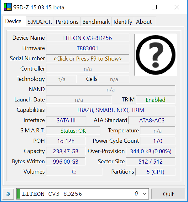Image resolution: width=188 pixels, height=202 pixels.
Task: Select the firmware value T883001
Action: pyautogui.click(x=88, y=48)
